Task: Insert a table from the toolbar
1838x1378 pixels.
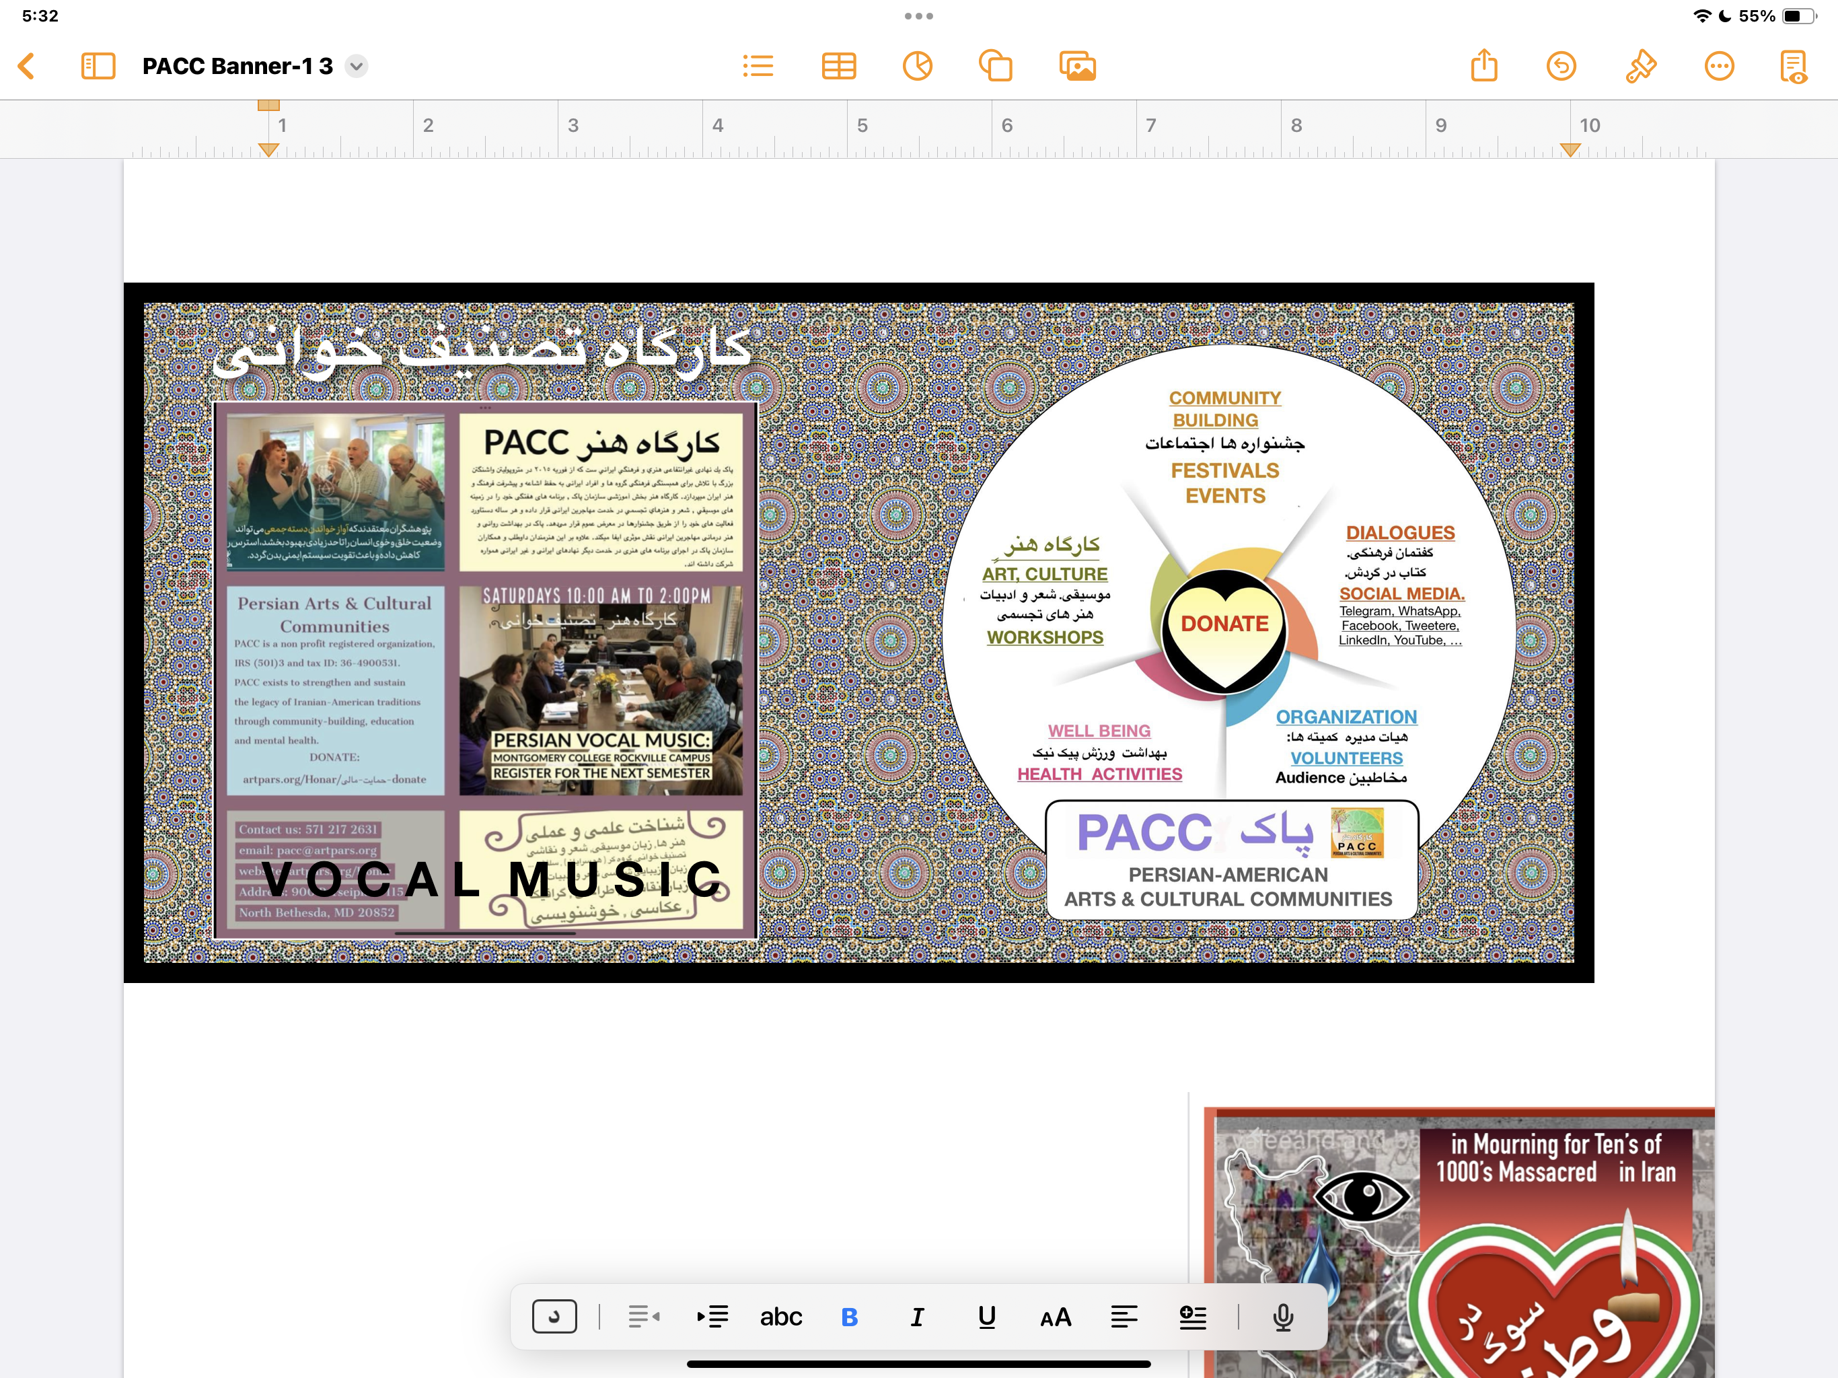Action: (x=838, y=66)
